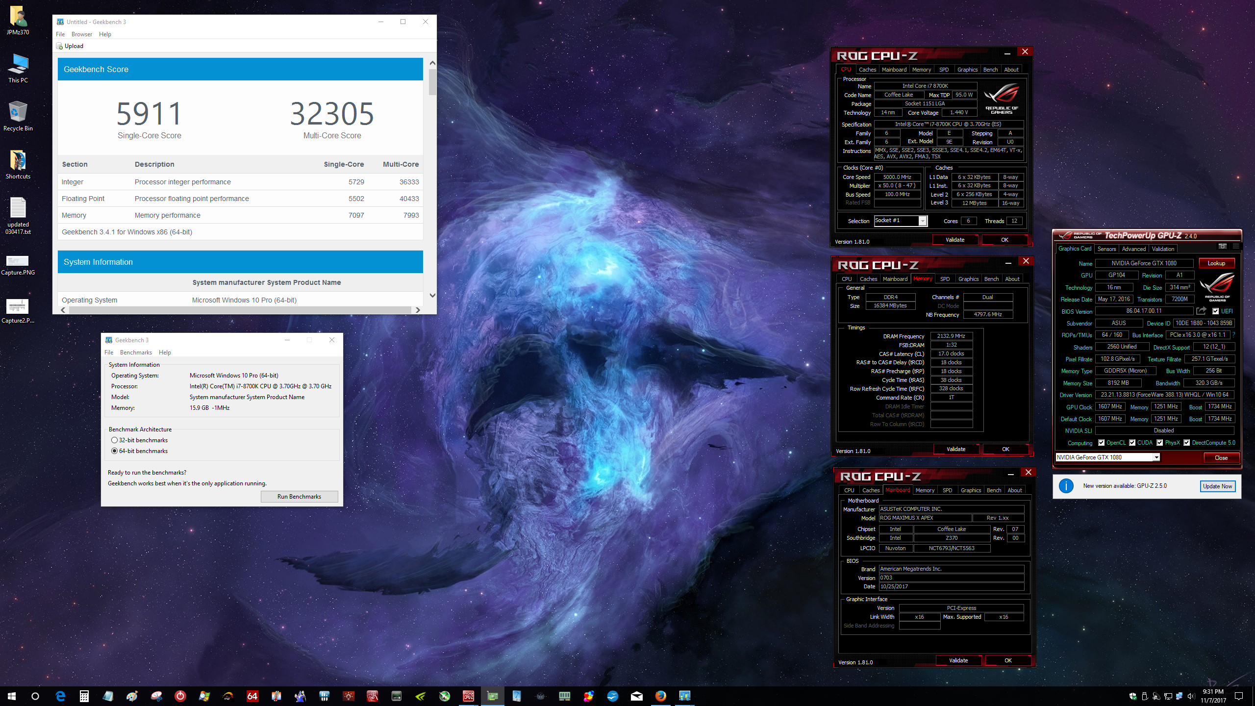Screen dimensions: 1255x706
Task: Click the Lookup button in GPU-Z
Action: (1216, 263)
